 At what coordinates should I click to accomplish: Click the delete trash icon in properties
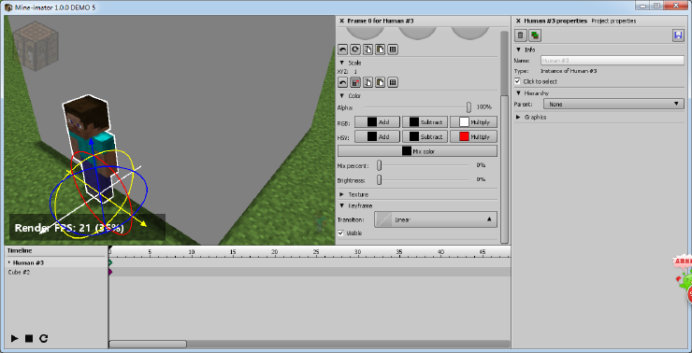[x=521, y=35]
